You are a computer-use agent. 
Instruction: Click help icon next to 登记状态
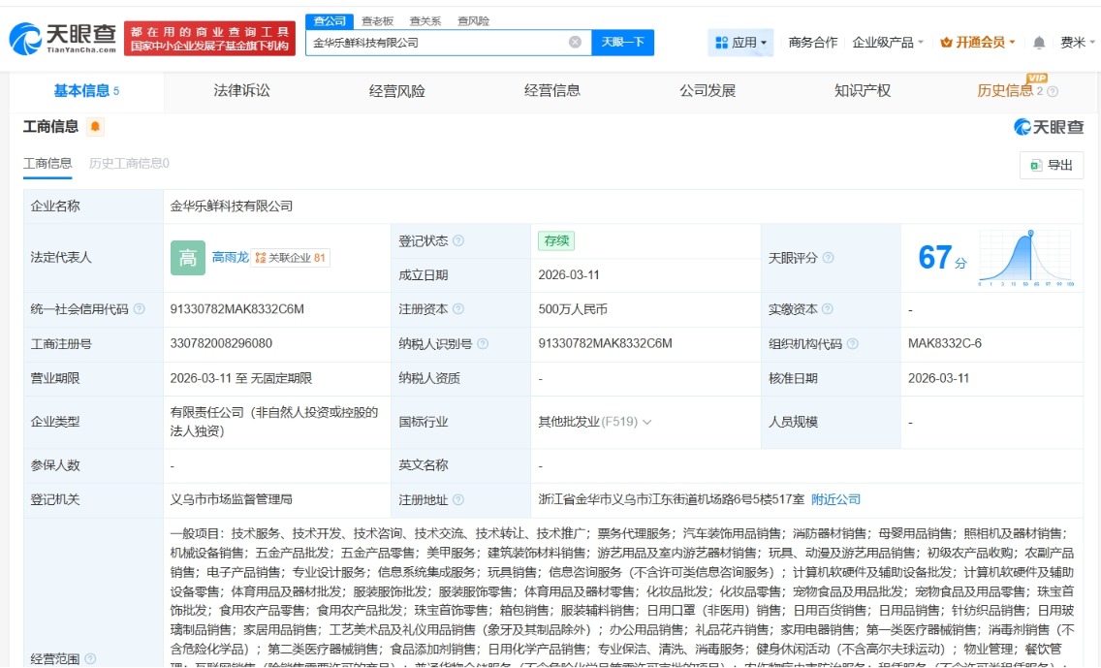[x=458, y=240]
